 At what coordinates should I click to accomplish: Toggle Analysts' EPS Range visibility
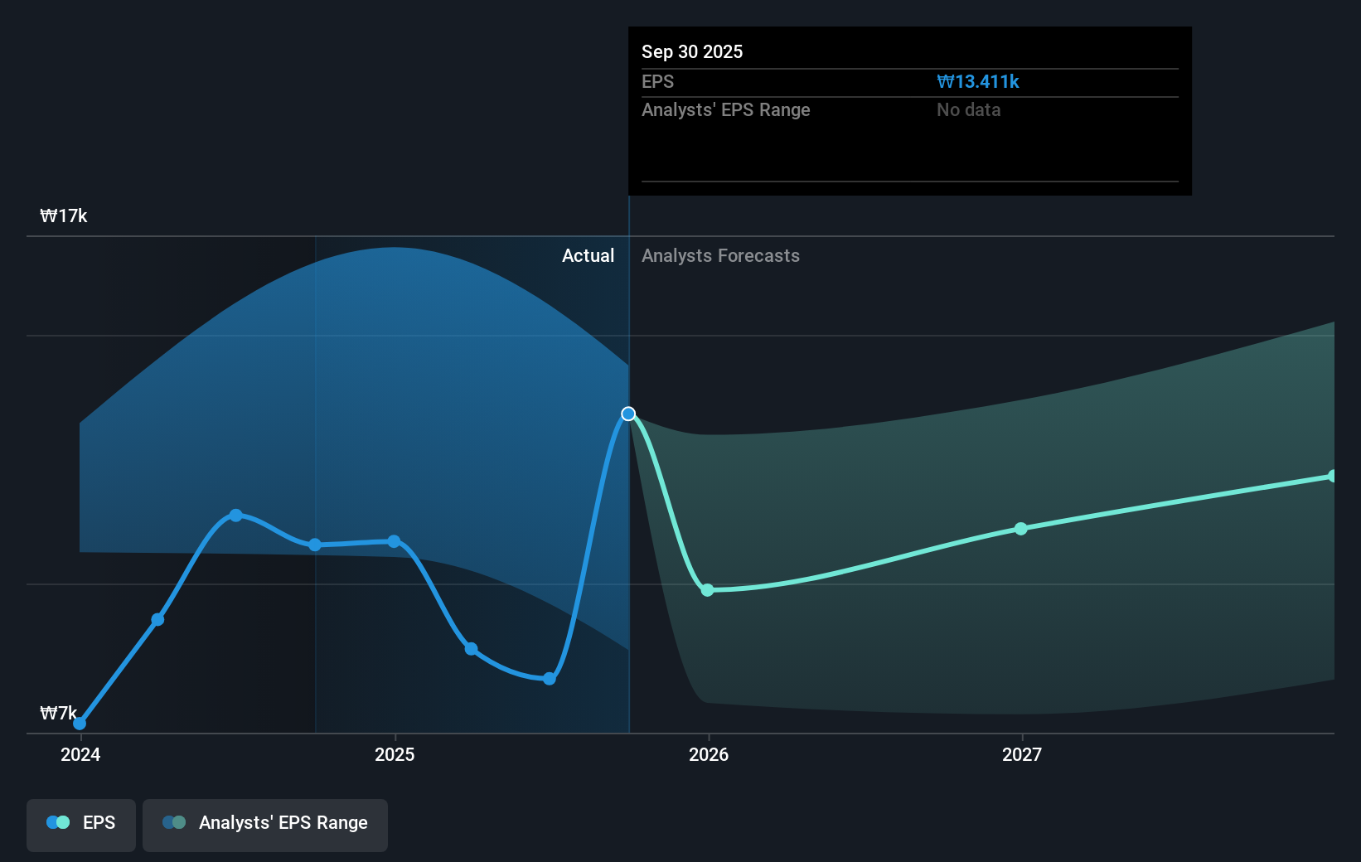click(x=265, y=822)
